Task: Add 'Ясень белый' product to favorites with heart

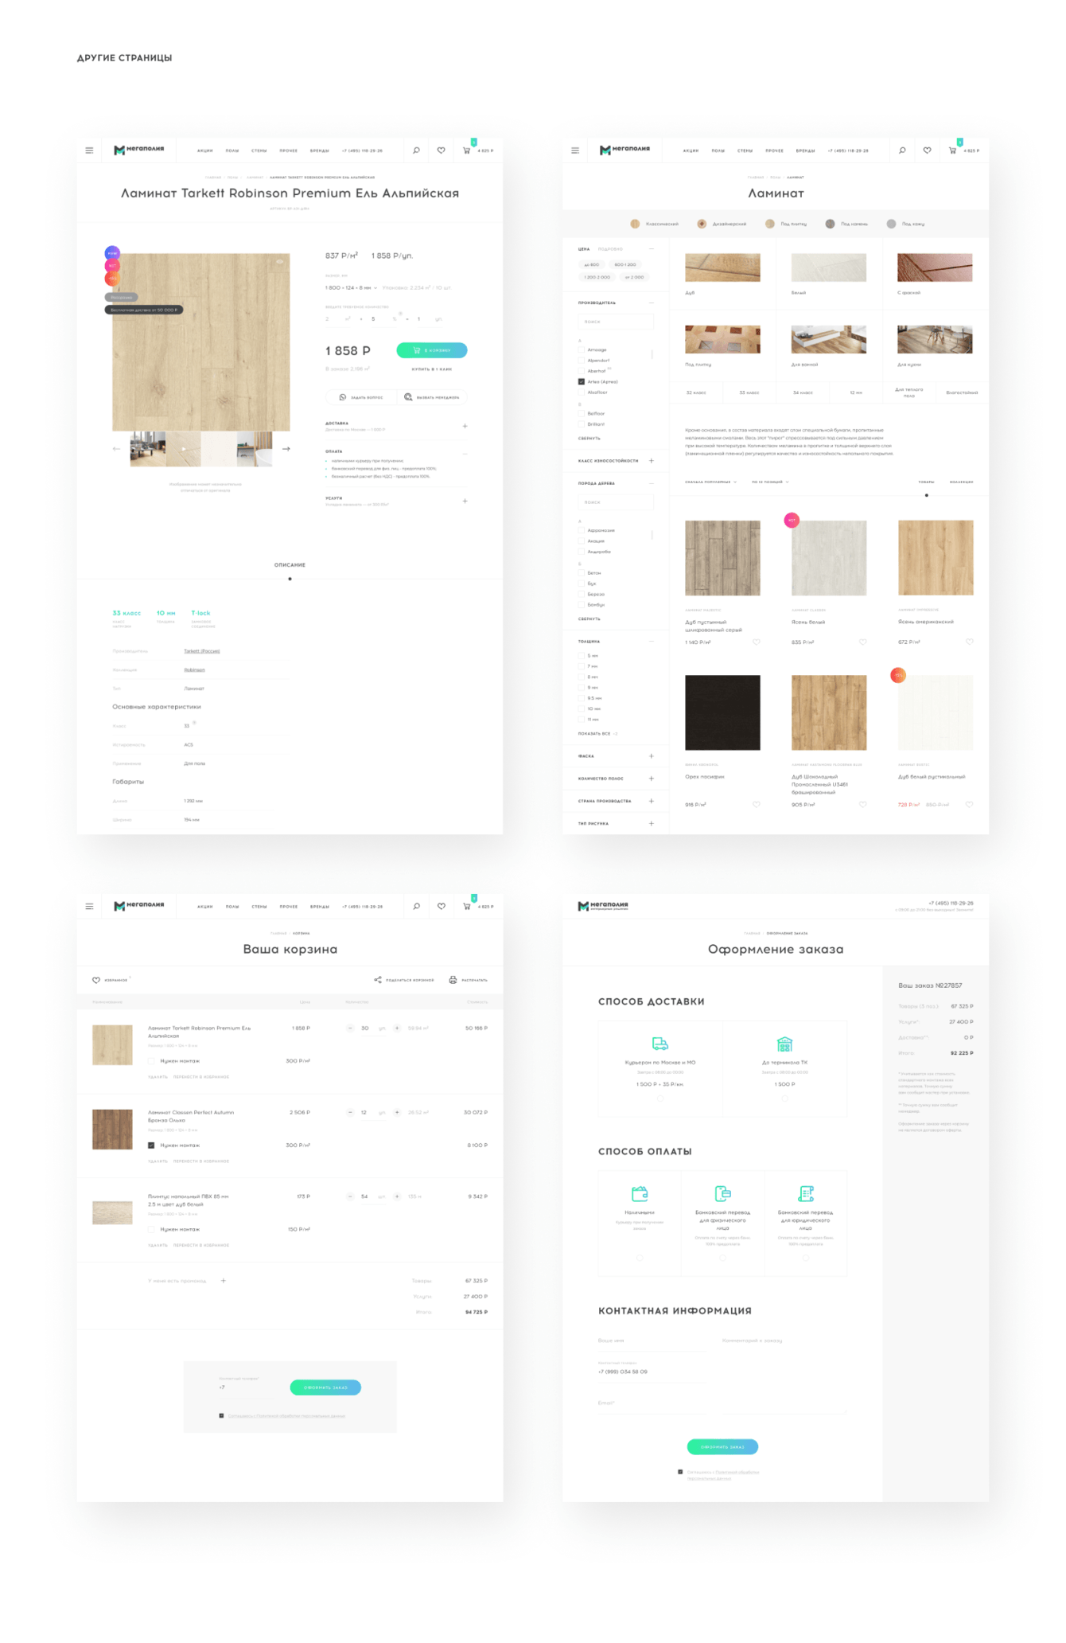Action: (x=863, y=642)
